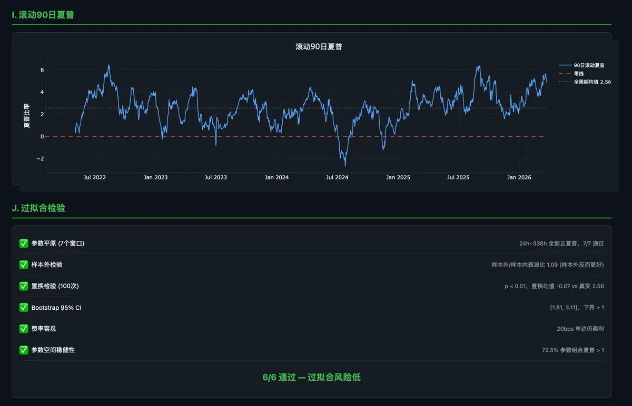Click the green check next to 参数平原 (7个窗口)
The height and width of the screenshot is (406, 632).
pyautogui.click(x=24, y=243)
